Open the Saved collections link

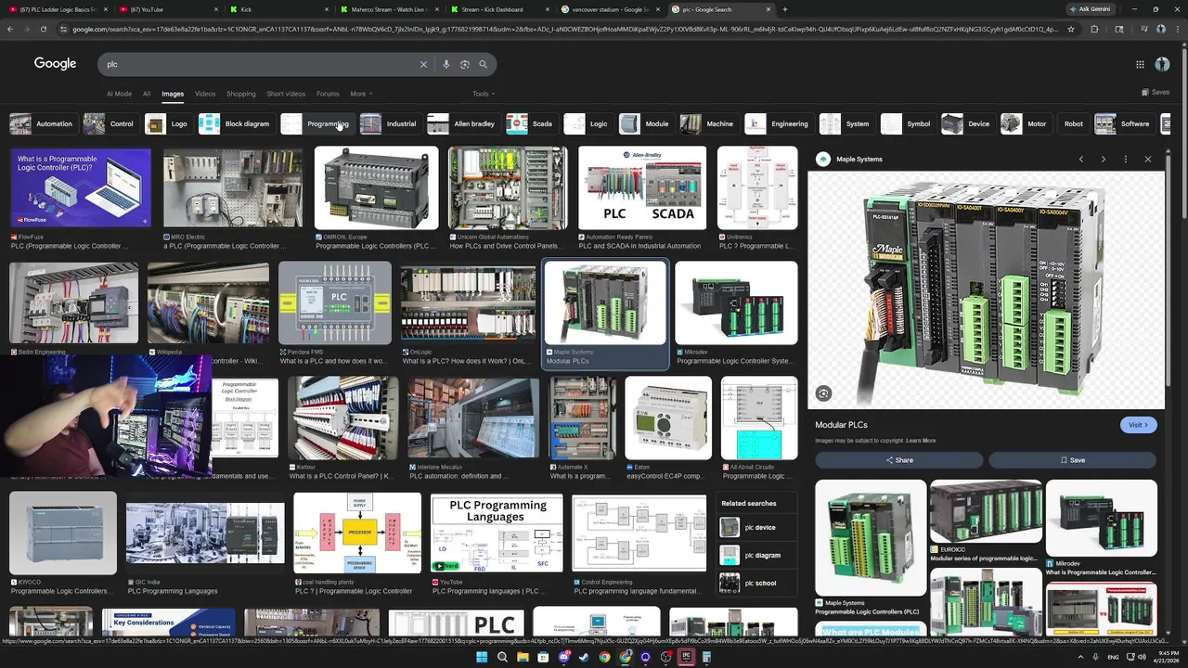pyautogui.click(x=1156, y=93)
